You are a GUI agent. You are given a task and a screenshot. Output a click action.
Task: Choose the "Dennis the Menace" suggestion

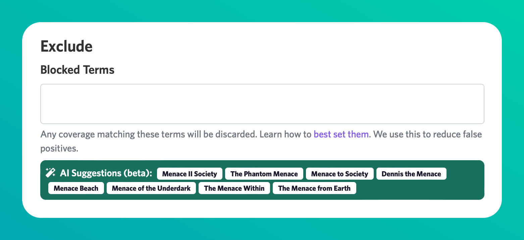(411, 174)
